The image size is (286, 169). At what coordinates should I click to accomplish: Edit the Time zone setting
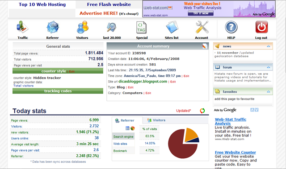[186, 76]
